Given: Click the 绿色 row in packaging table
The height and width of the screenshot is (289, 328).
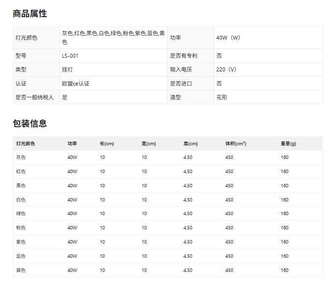Looking at the screenshot, I should tap(21, 214).
